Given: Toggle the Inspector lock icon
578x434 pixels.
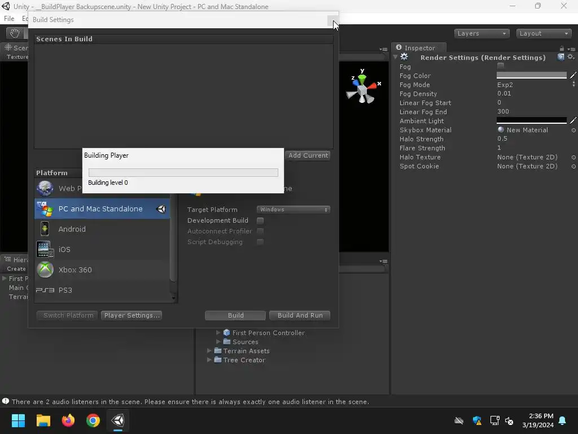Looking at the screenshot, I should point(562,49).
